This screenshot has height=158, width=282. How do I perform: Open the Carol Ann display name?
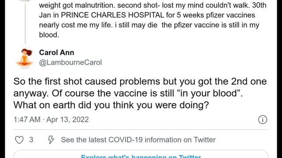pos(57,53)
